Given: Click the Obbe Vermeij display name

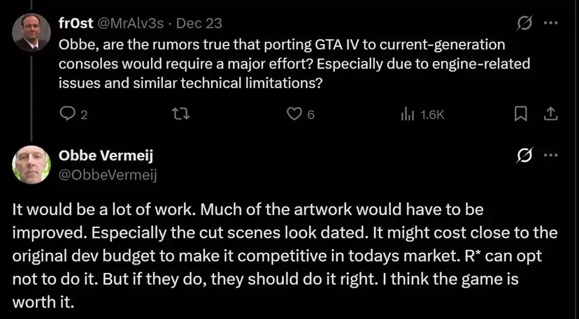Looking at the screenshot, I should 108,156.
